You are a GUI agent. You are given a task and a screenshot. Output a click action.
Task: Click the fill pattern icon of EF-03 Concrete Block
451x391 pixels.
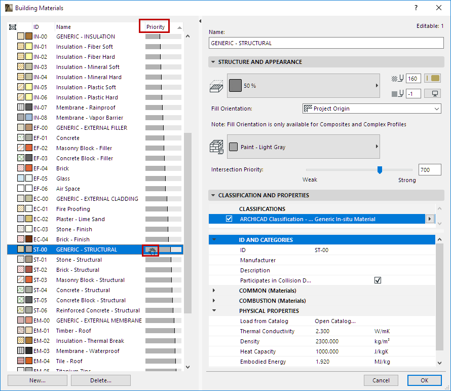point(21,158)
